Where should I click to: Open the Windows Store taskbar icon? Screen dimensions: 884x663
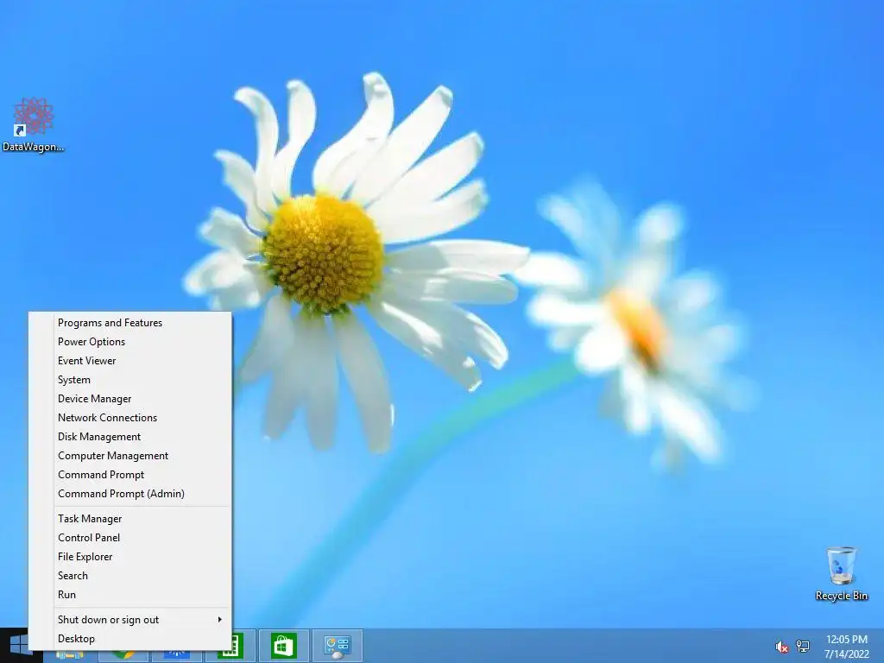(x=283, y=646)
